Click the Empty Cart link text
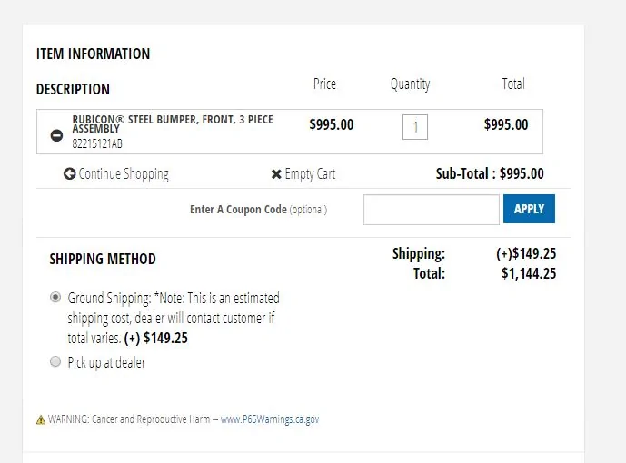This screenshot has height=463, width=626. click(310, 174)
